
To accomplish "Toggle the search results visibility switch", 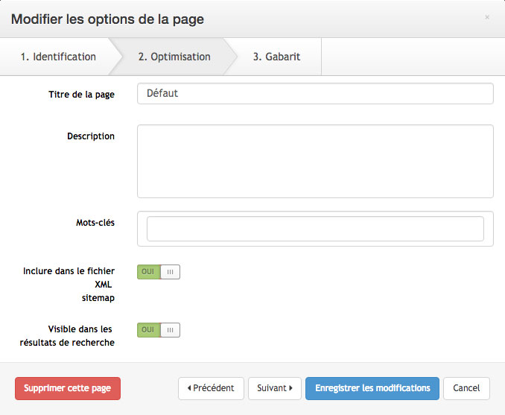I will pyautogui.click(x=159, y=330).
